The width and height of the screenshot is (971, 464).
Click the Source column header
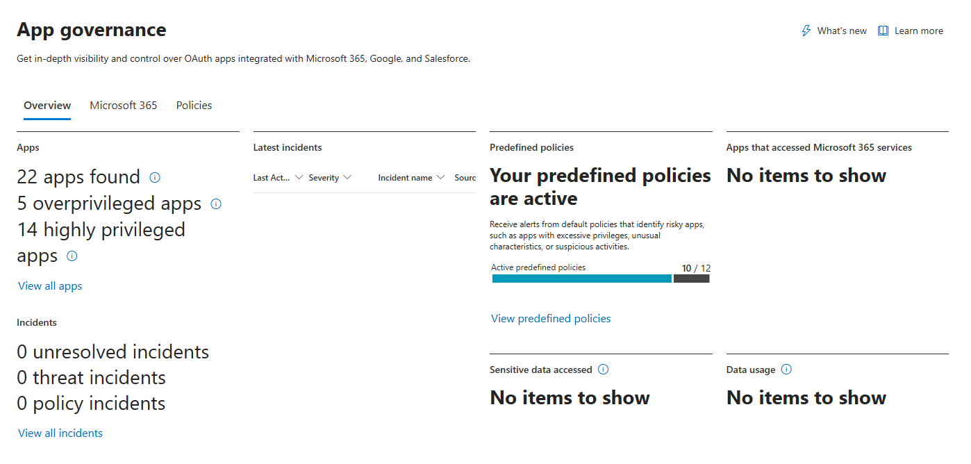465,178
